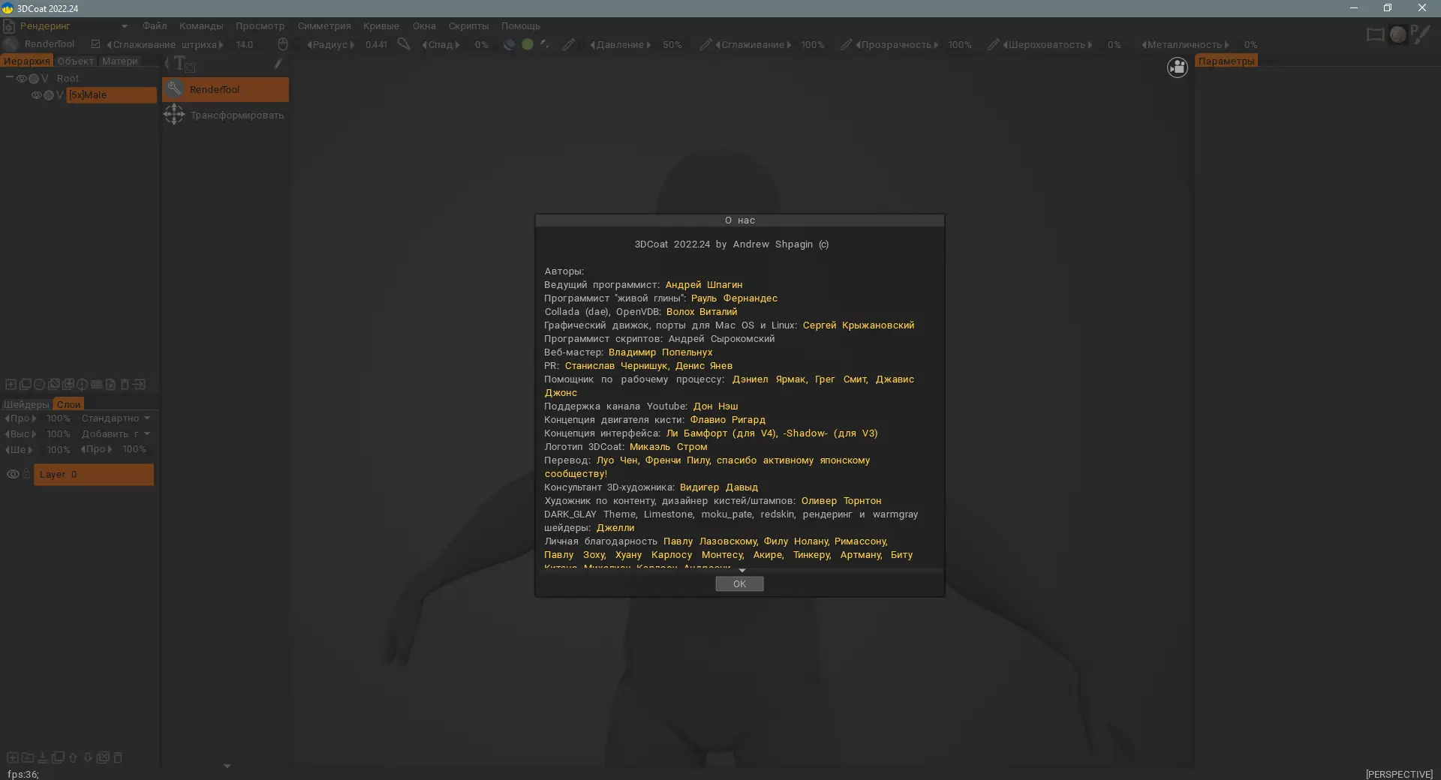The image size is (1441, 780).
Task: Open the Файл menu
Action: coord(155,25)
